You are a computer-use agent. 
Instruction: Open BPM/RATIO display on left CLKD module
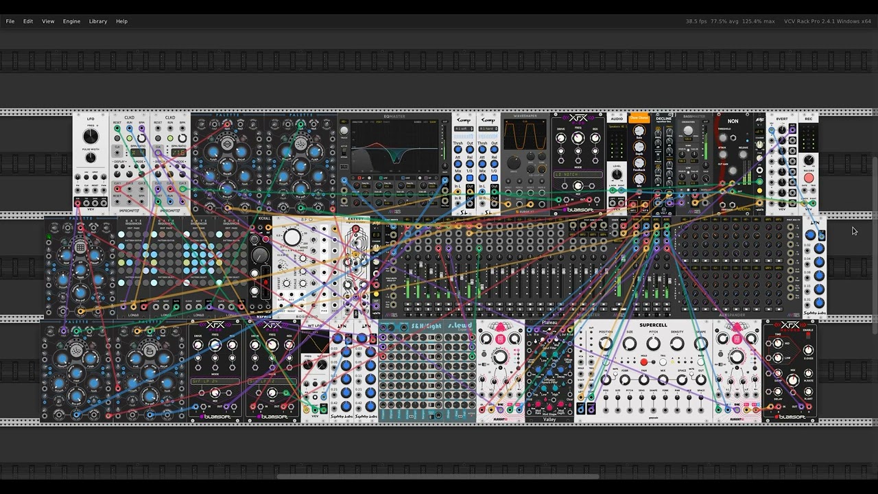(138, 153)
